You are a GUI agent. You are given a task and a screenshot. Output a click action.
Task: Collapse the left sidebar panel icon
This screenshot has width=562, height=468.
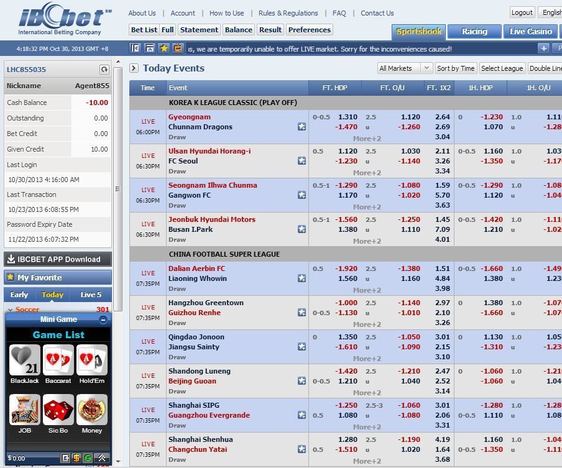(135, 48)
